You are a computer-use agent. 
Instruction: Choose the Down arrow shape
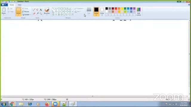53,14
